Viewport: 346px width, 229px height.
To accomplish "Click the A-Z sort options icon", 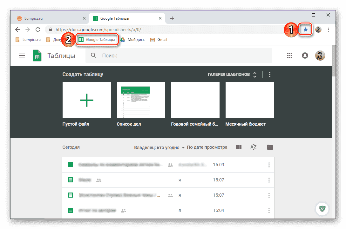I will pos(253,147).
